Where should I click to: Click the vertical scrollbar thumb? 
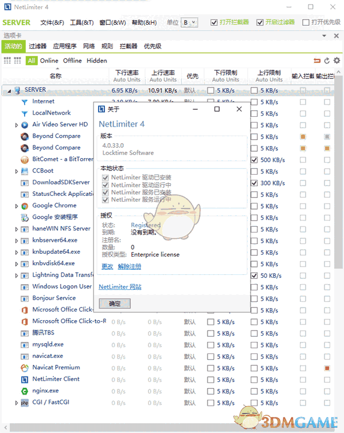point(339,171)
